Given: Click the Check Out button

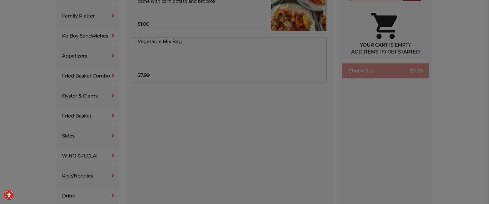Looking at the screenshot, I should point(385,71).
